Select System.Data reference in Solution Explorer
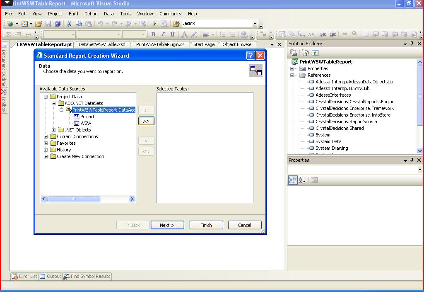Screen dimensions: 424x292 (328, 142)
